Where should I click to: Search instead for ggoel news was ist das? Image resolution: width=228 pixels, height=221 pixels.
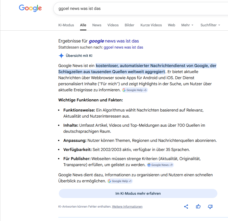[123, 47]
